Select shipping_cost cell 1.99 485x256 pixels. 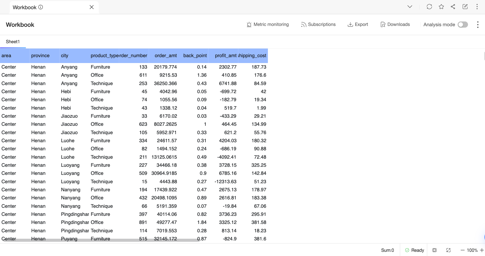click(253, 108)
